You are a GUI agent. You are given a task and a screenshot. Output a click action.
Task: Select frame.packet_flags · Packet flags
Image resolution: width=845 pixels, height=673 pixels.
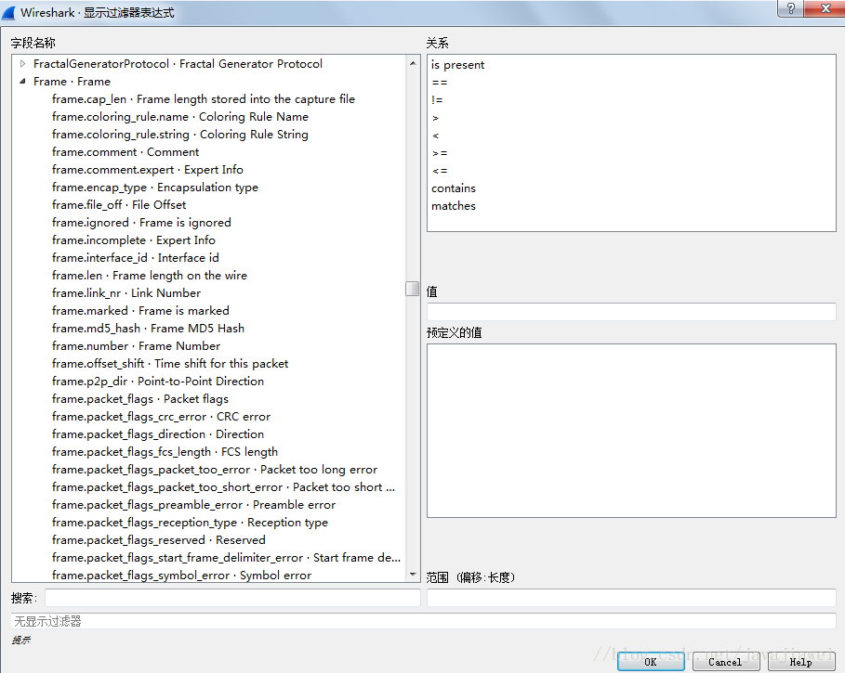coord(140,399)
